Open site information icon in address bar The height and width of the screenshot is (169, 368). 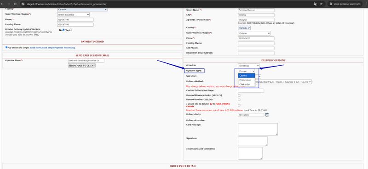click(x=23, y=4)
